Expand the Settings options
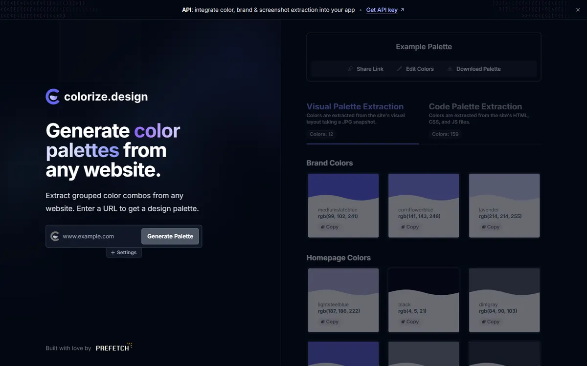This screenshot has height=366, width=587. point(124,253)
